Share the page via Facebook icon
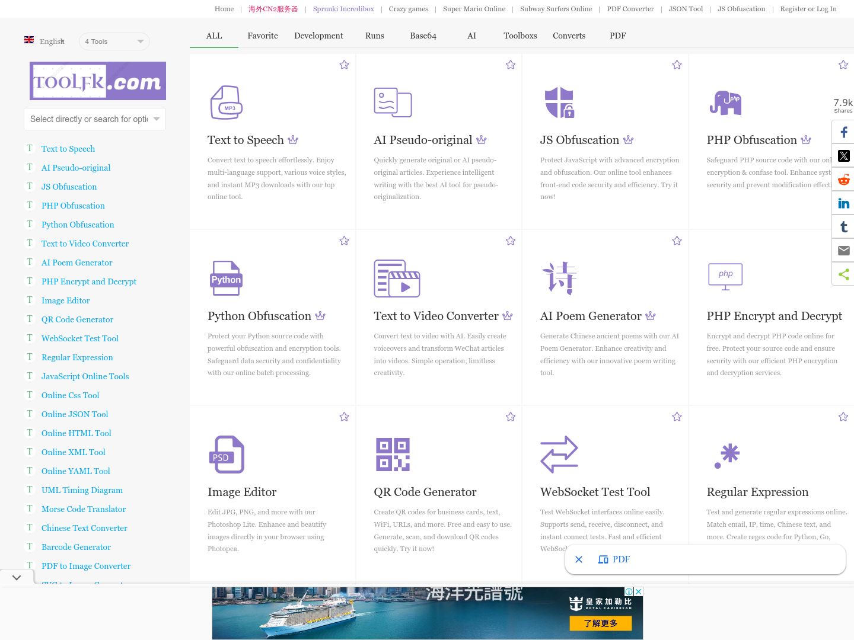The width and height of the screenshot is (854, 640). [843, 132]
